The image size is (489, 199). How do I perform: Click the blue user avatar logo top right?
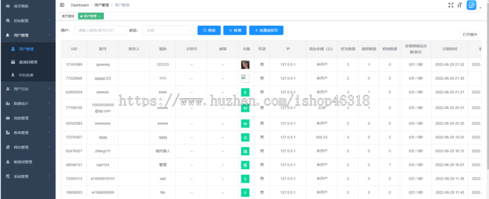point(471,5)
